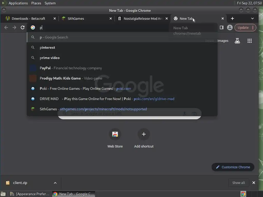Viewport: 263px width, 197px height.
Task: Open the Google apps grid
Action: 250,41
